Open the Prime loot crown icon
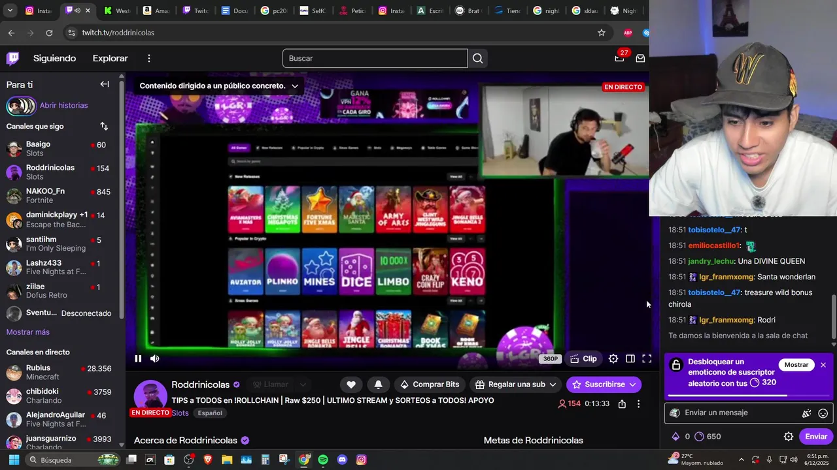 (619, 58)
